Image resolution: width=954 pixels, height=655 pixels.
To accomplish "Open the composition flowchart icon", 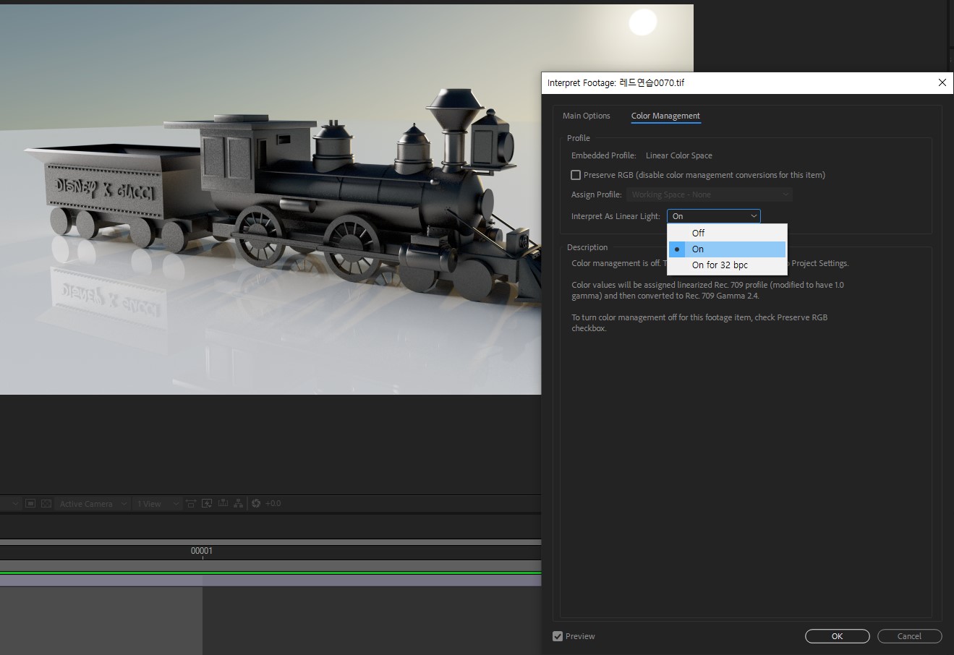I will coord(238,503).
